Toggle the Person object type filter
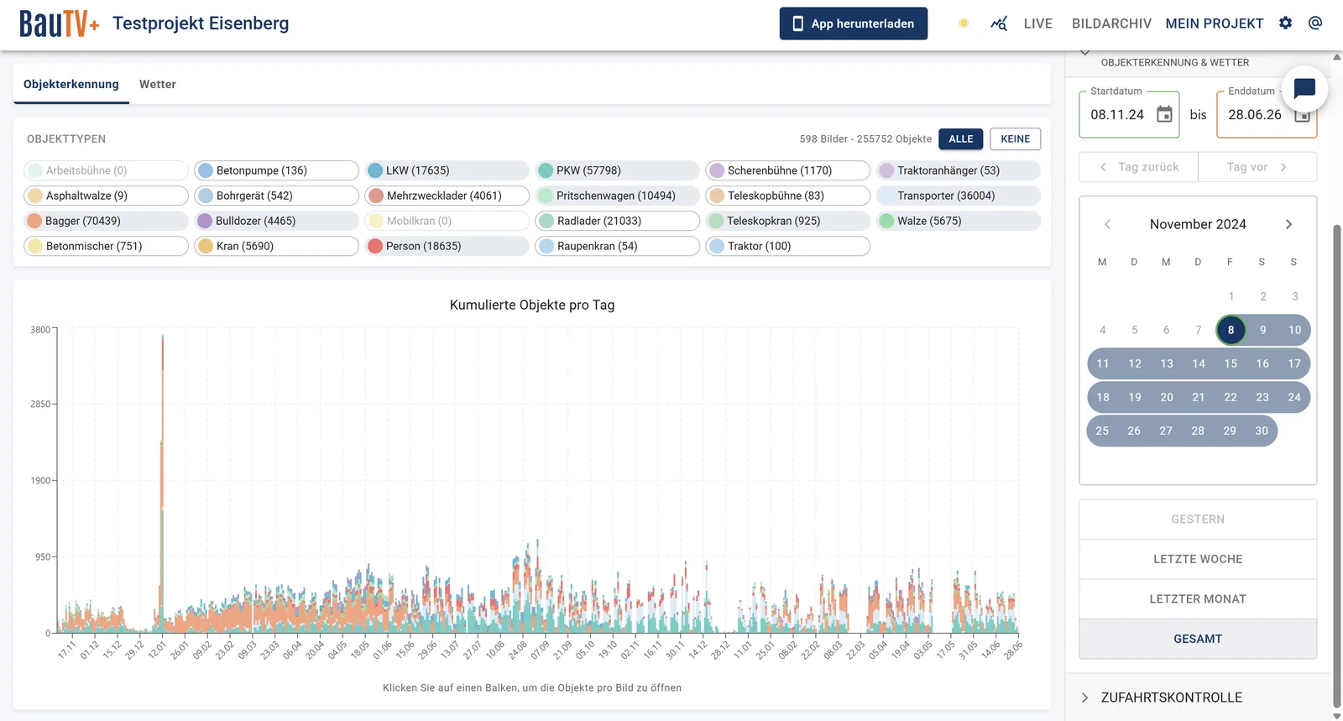The image size is (1343, 721). [447, 246]
